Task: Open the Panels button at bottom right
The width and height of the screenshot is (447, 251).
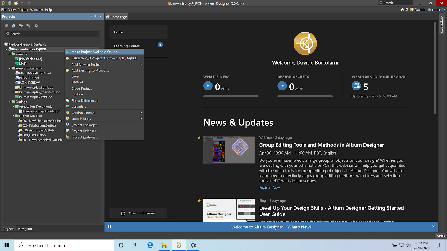Action: (x=440, y=236)
